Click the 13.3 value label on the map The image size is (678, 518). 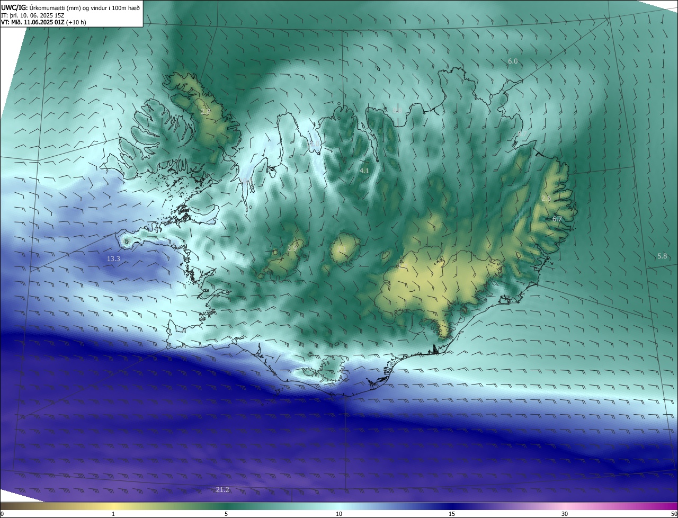coord(113,259)
